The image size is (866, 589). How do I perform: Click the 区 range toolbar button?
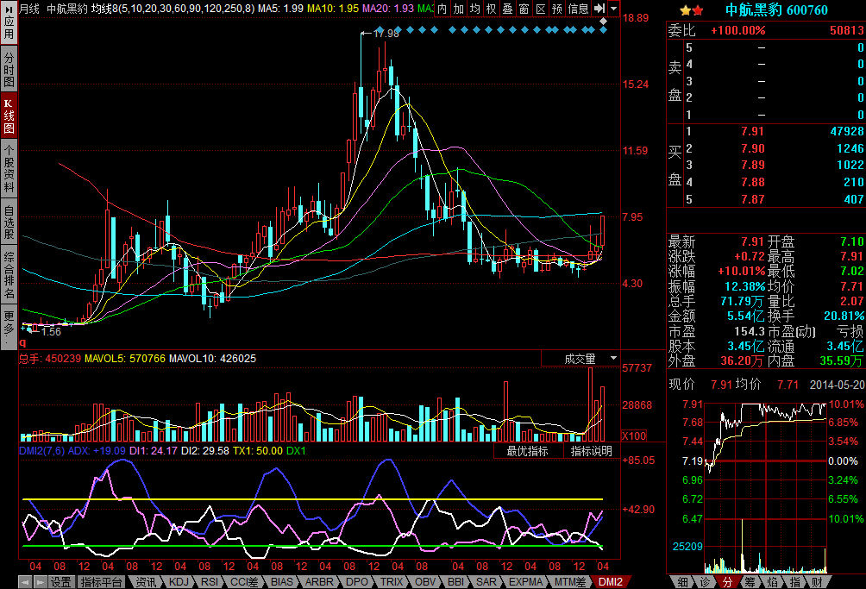click(x=541, y=9)
